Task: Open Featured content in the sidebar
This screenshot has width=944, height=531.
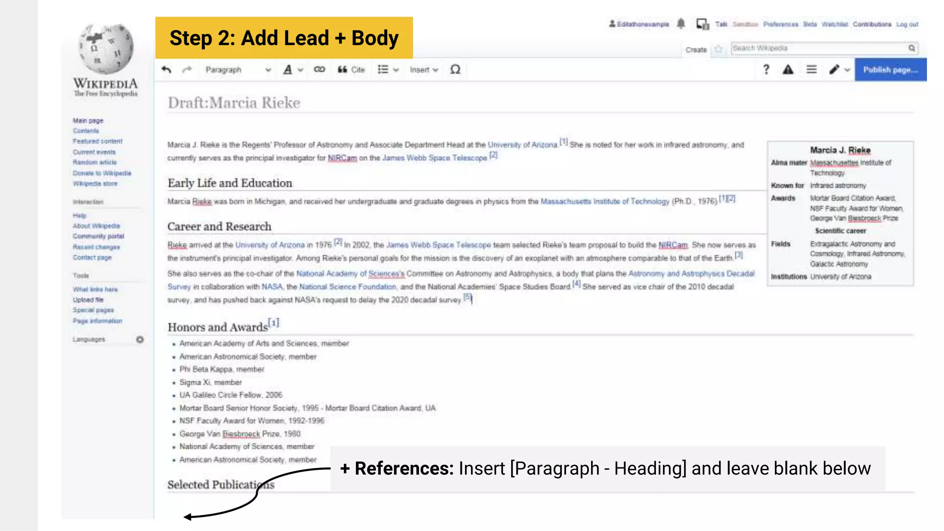Action: 98,142
